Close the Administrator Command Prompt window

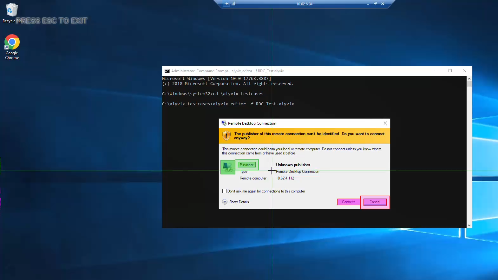point(465,71)
